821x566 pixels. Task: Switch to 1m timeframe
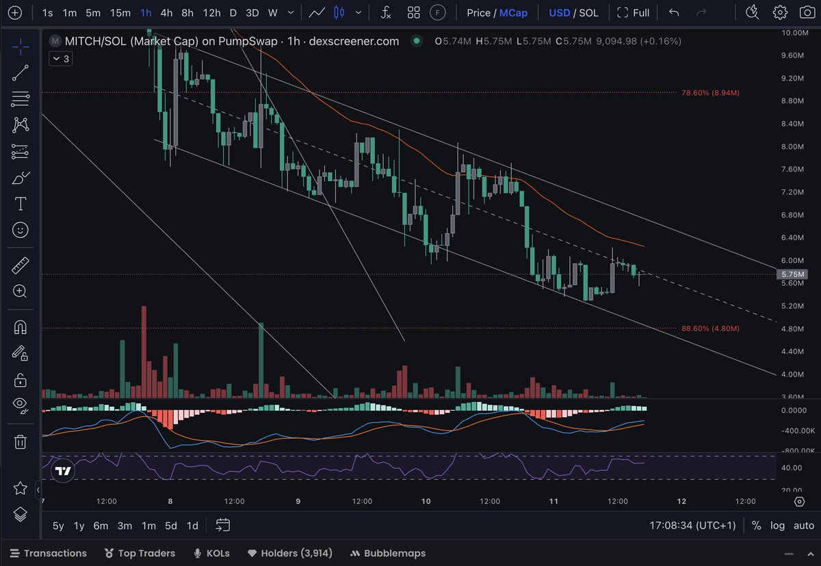coord(69,12)
